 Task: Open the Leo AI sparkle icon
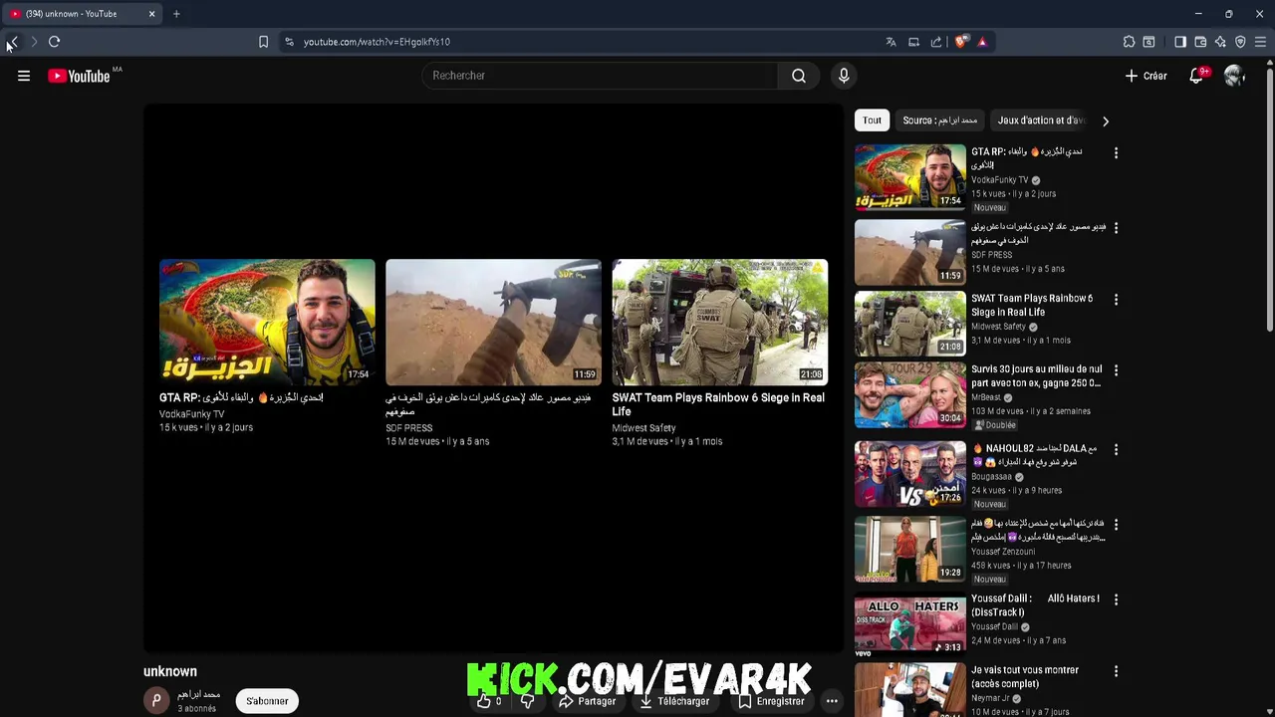click(1220, 42)
